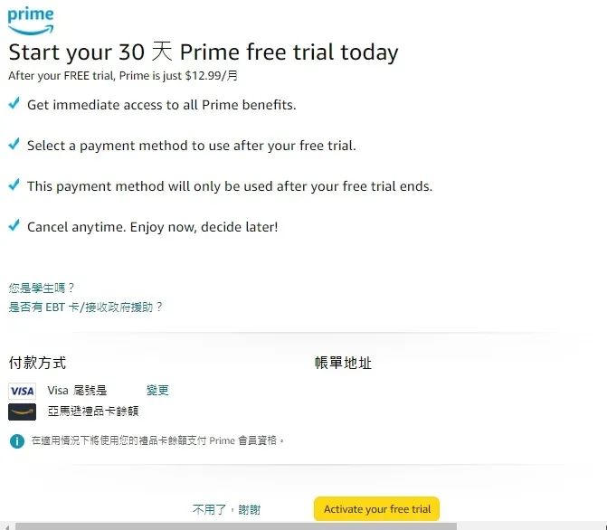Select the Visa 尾號是 payment text
This screenshot has width=607, height=530.
tap(78, 391)
